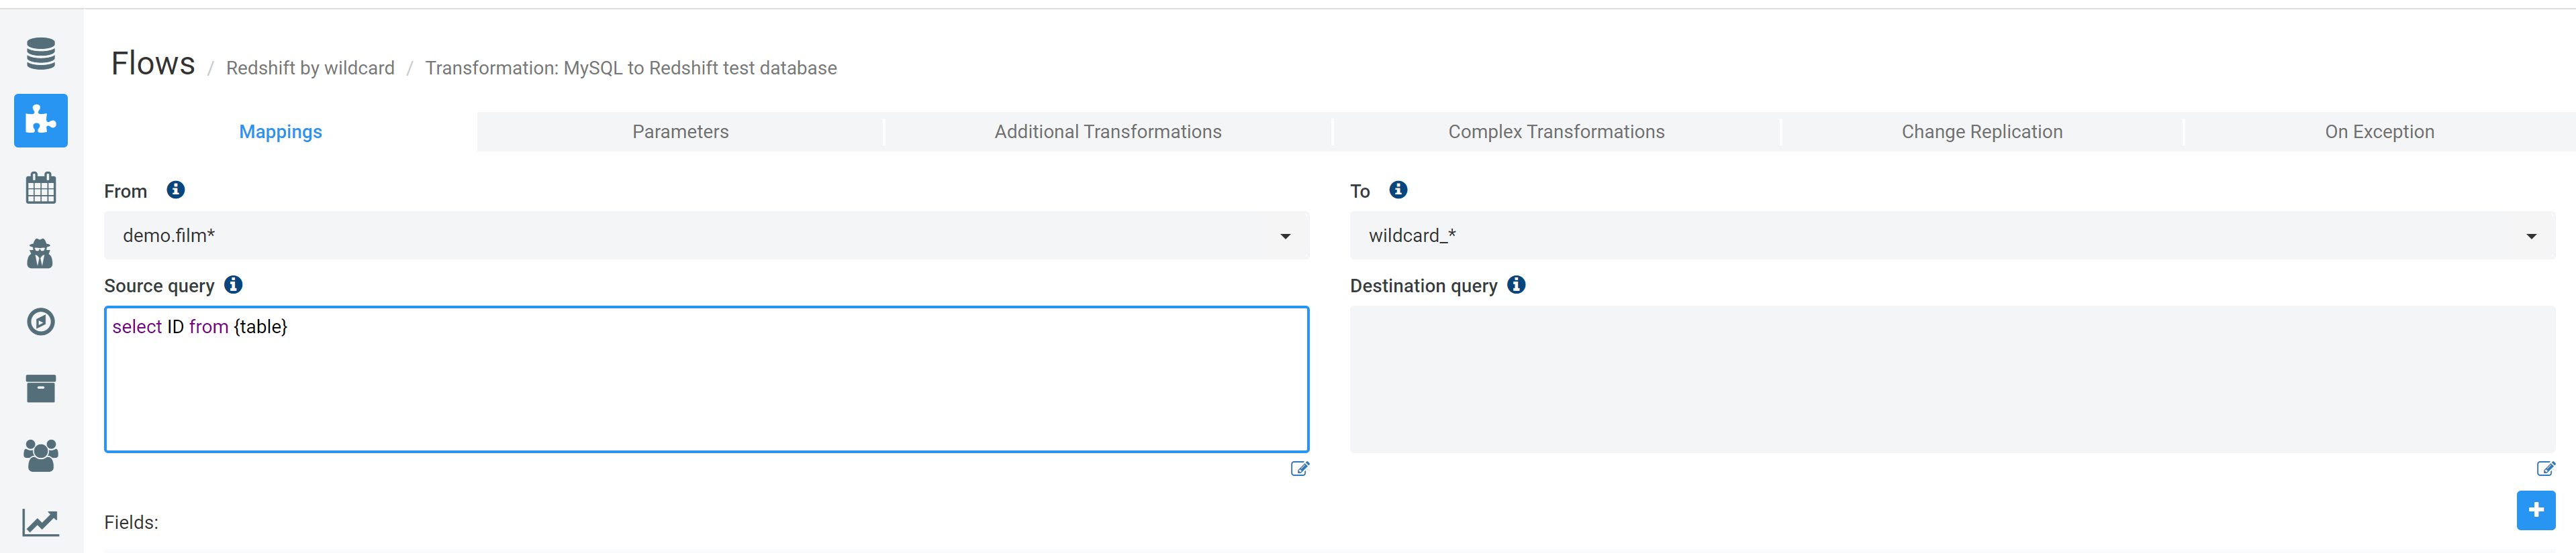Select the Flows puzzle piece icon
This screenshot has width=2576, height=553.
click(41, 121)
